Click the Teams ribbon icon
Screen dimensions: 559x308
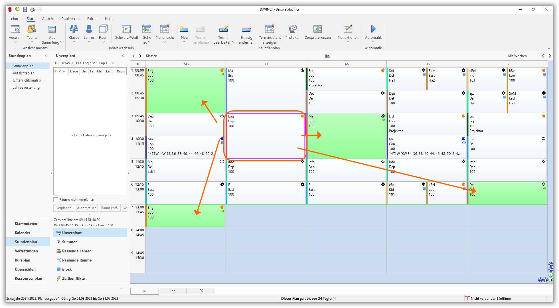pyautogui.click(x=32, y=29)
